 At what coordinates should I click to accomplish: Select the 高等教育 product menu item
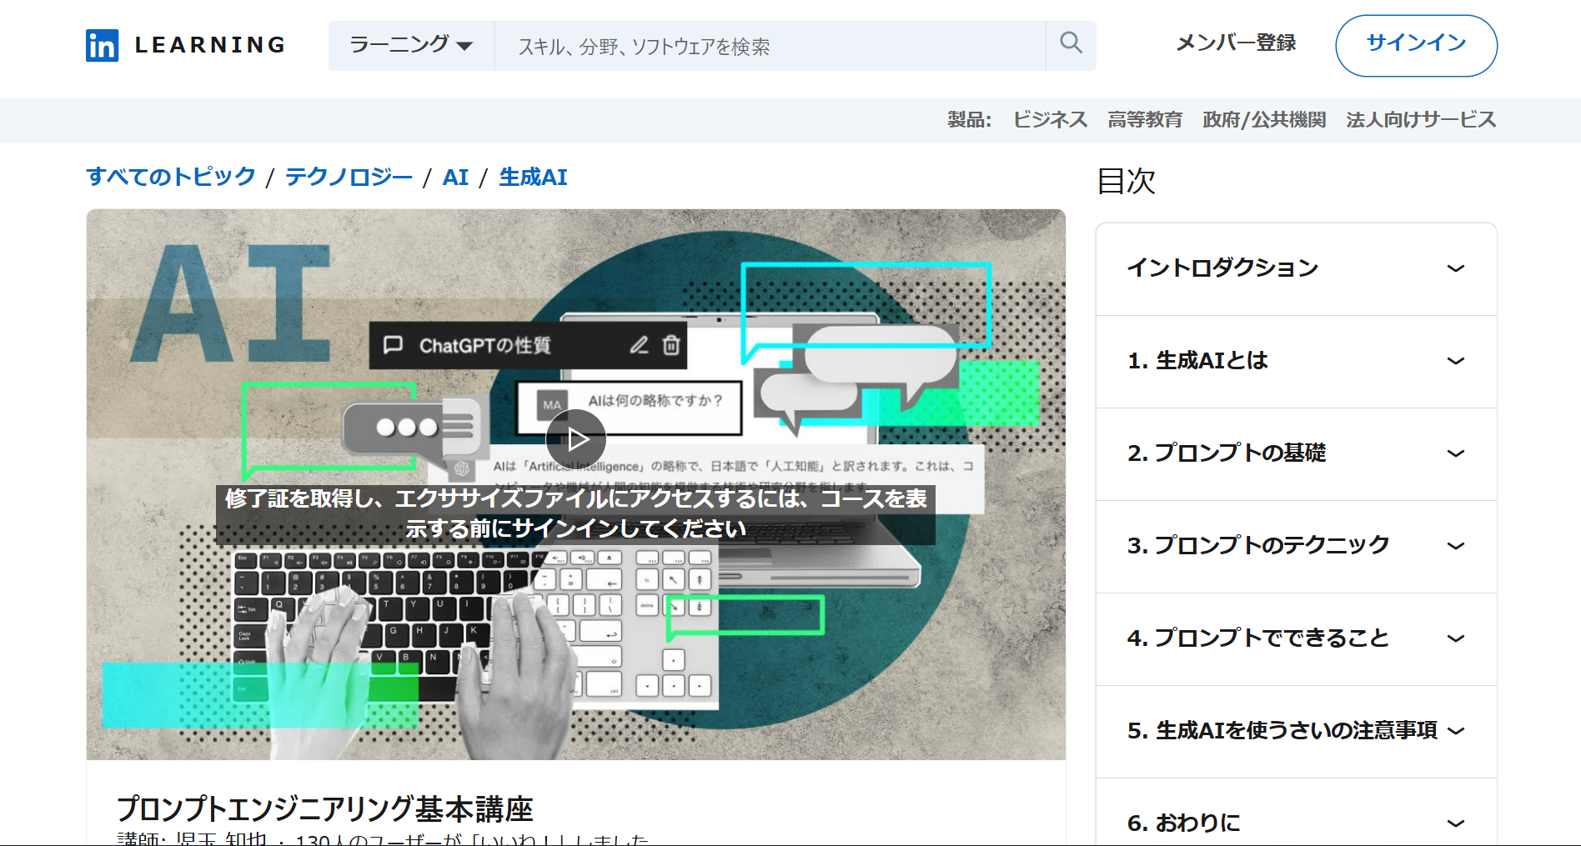pos(1145,120)
